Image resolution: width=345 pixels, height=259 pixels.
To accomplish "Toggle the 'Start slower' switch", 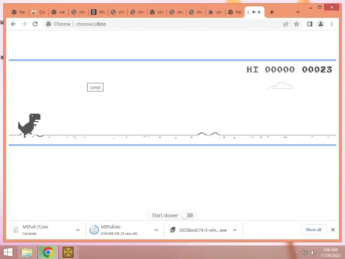I will (188, 215).
